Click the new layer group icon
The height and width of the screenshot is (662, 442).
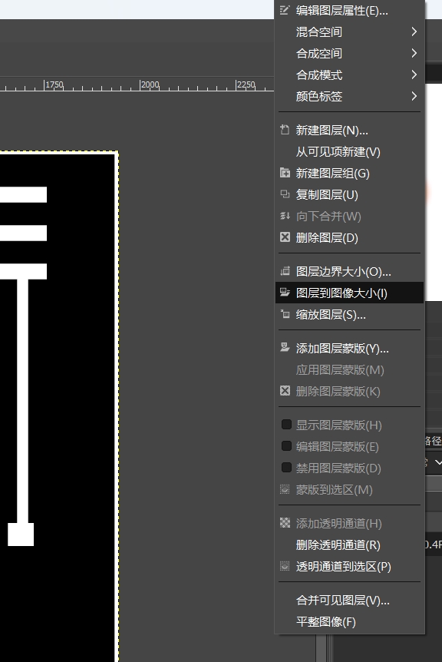coord(285,173)
